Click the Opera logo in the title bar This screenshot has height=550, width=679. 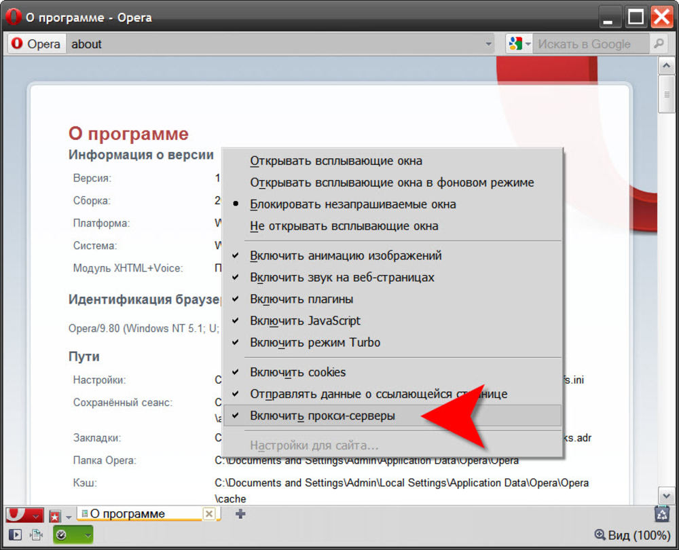click(14, 17)
